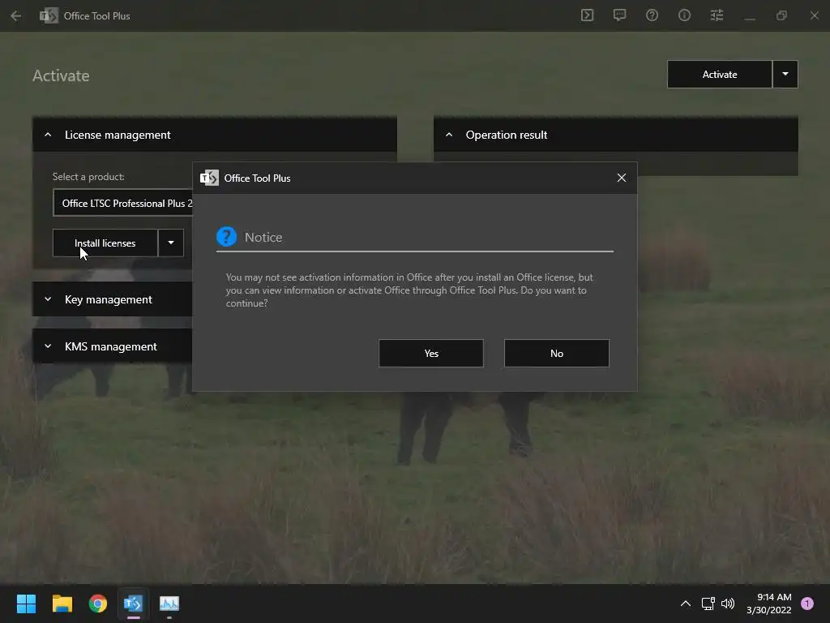Close the Office Tool Plus notice dialog

(x=622, y=178)
